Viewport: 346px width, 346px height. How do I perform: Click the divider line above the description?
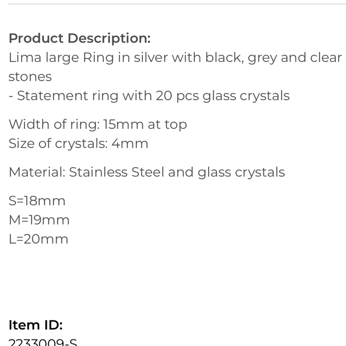point(177,4)
